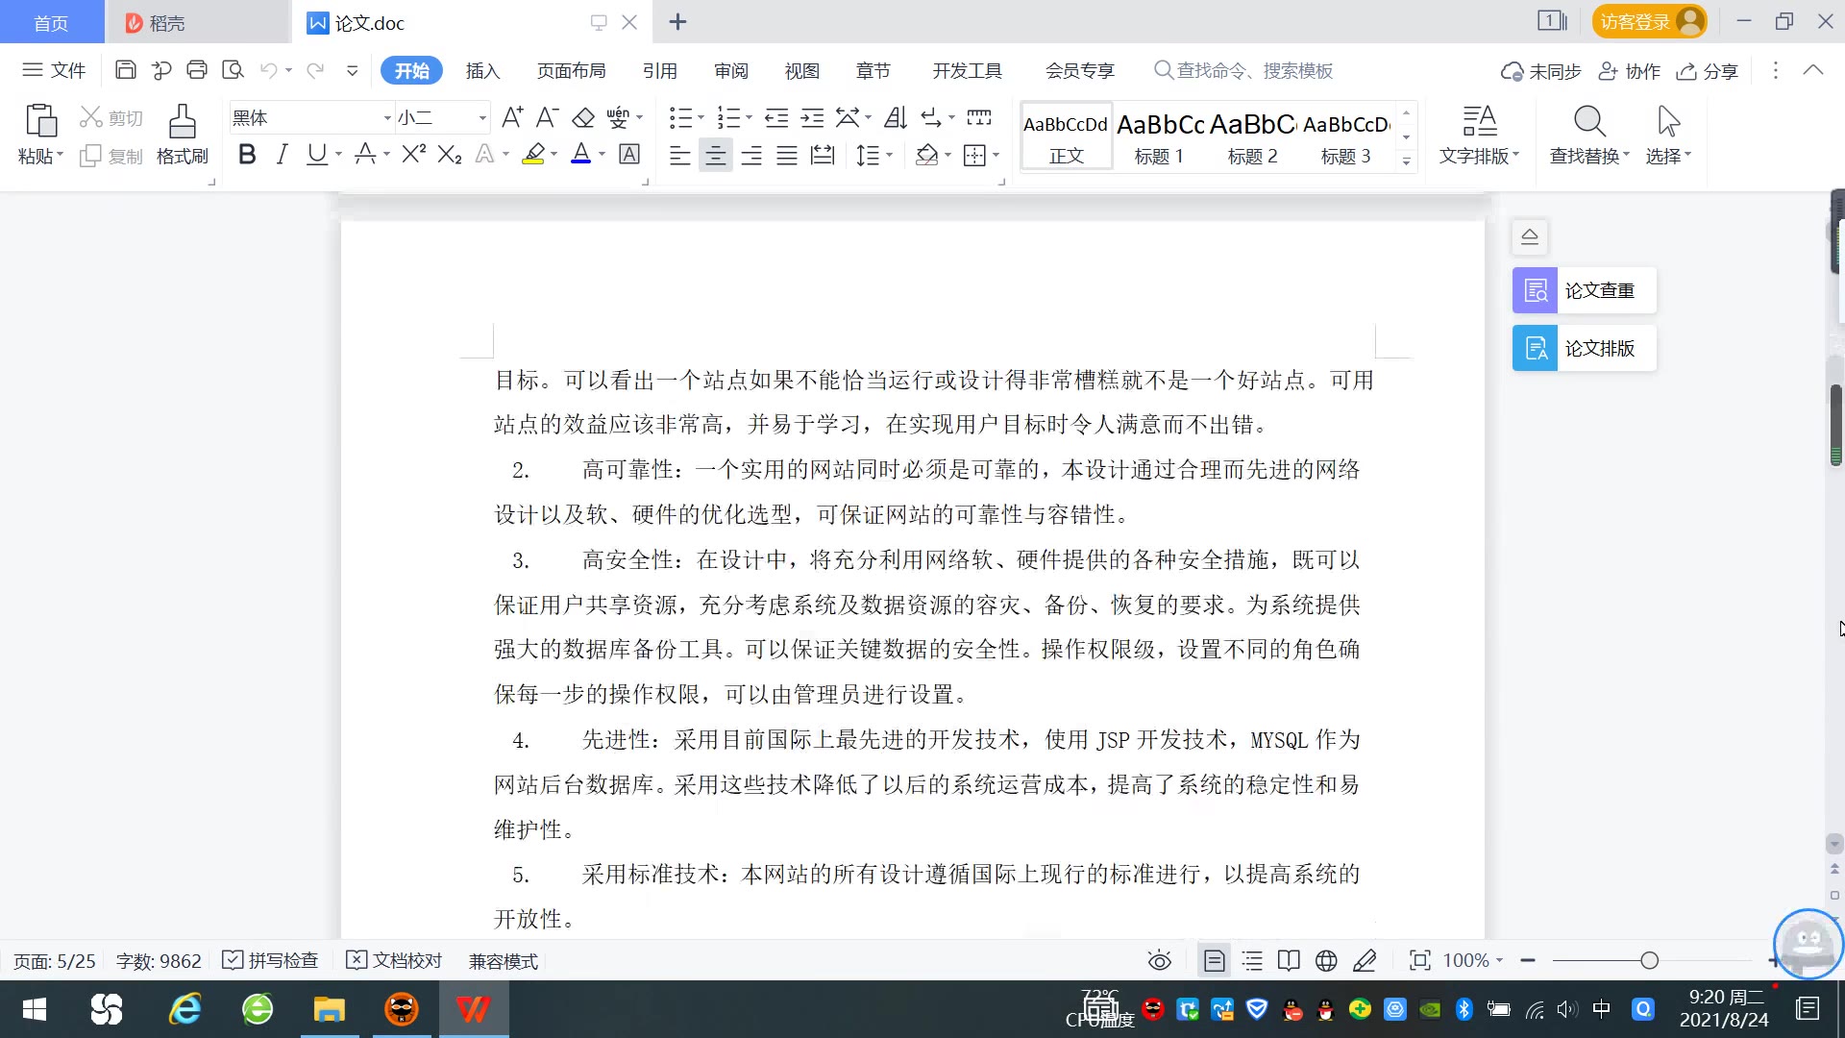Click the Paste clipboard icon
Viewport: 1845px width, 1038px height.
[40, 122]
